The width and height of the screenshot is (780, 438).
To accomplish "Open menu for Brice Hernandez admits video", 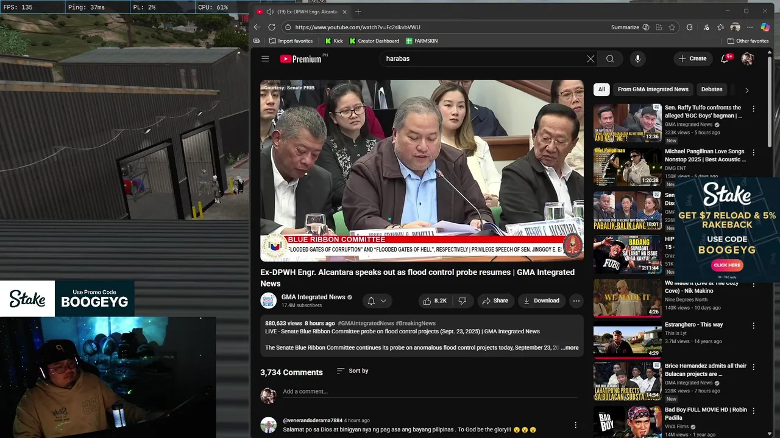I will coord(753,367).
